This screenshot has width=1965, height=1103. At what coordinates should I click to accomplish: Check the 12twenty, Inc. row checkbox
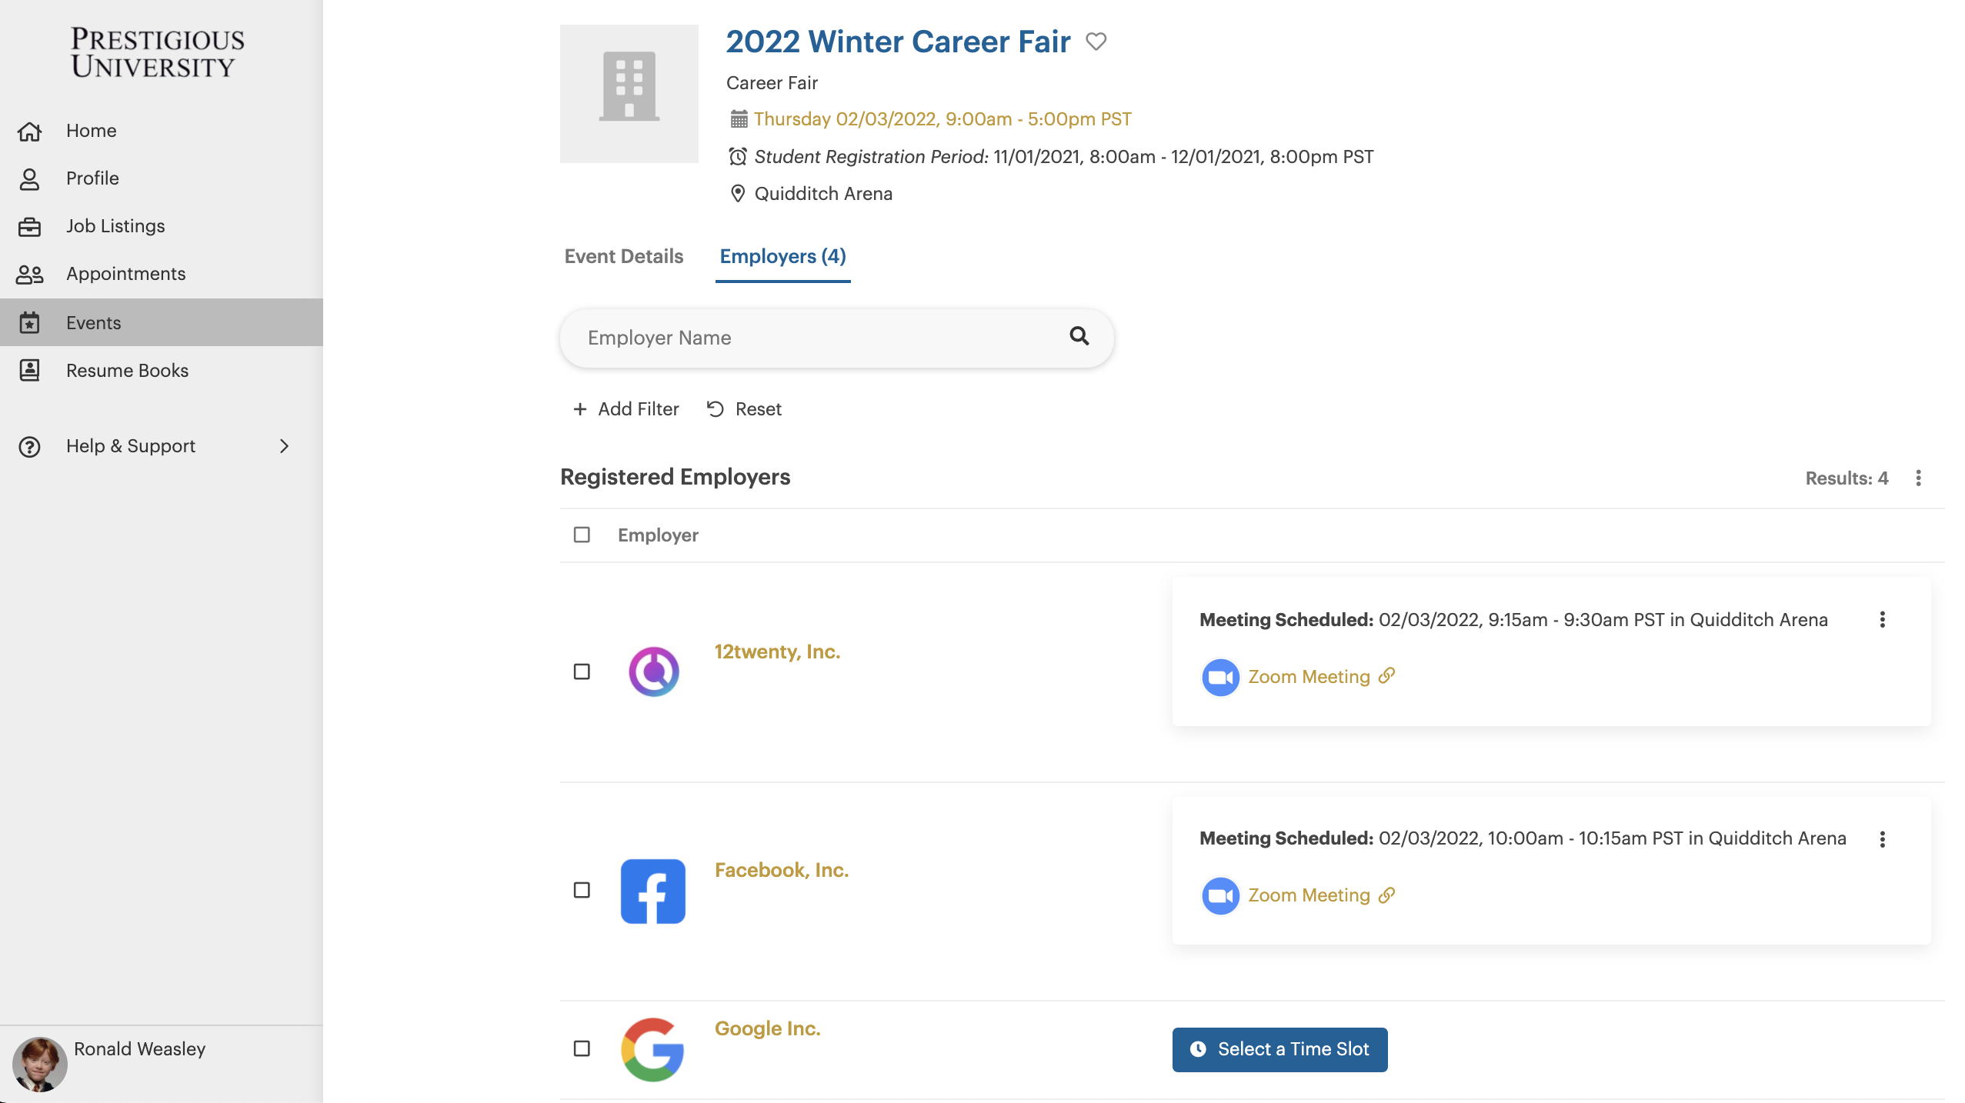[582, 671]
